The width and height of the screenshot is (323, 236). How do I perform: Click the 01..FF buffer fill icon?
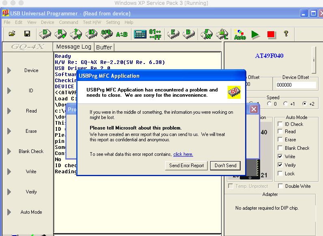tap(155, 34)
